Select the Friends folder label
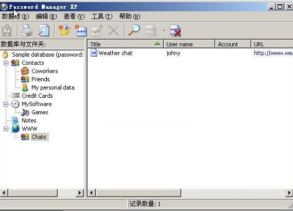Image resolution: width=293 pixels, height=211 pixels. [x=41, y=79]
